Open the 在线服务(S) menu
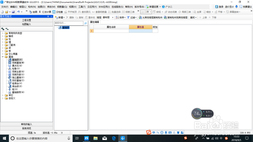 117,7
